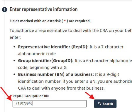Click the 'To authorize a representative' paragraph

[71, 34]
